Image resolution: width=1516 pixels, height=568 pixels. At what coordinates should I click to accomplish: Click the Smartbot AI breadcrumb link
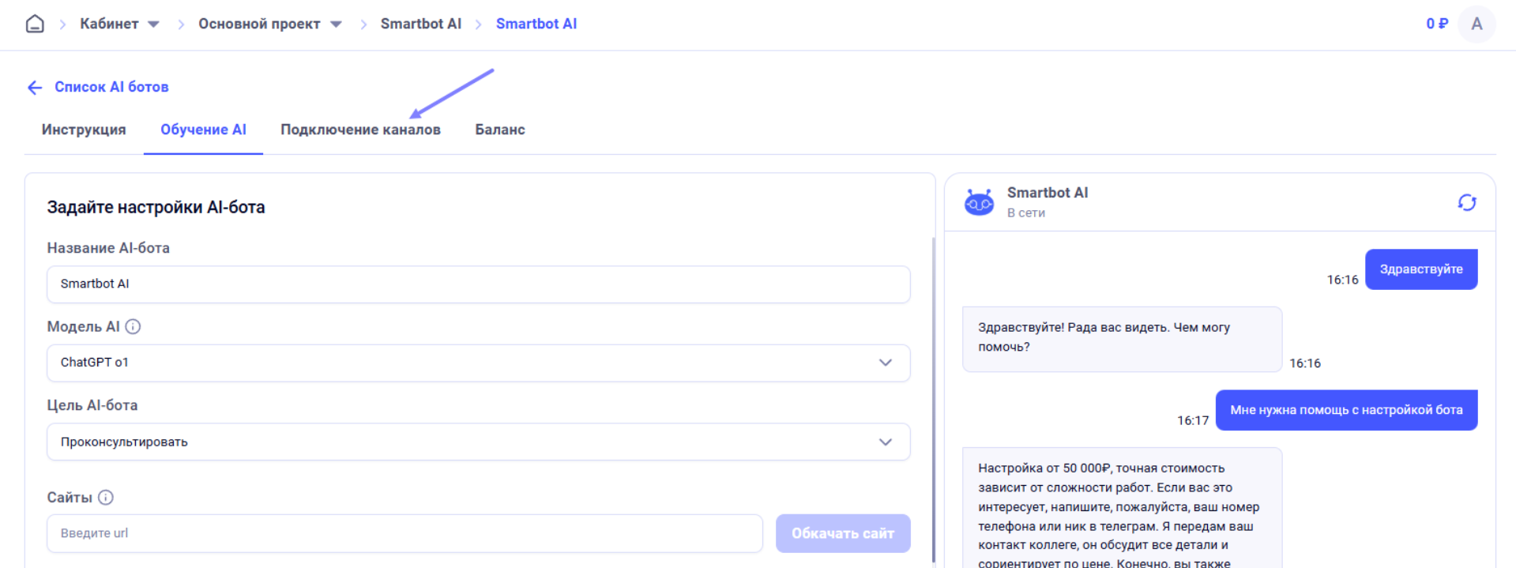click(420, 24)
